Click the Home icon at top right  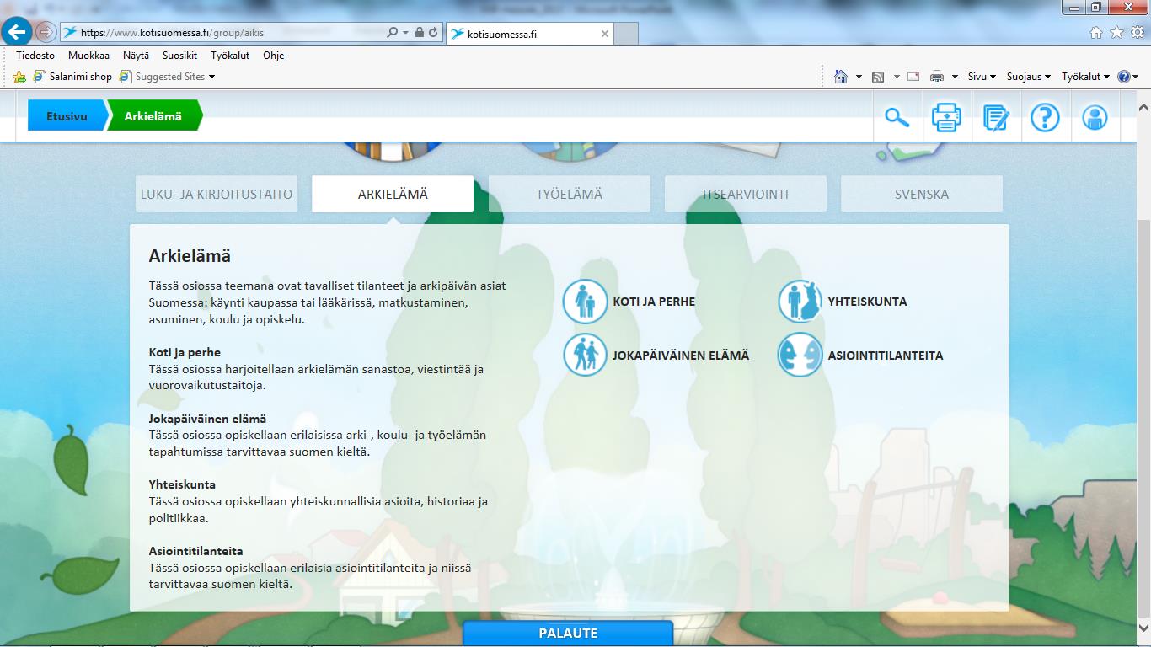[x=1096, y=33]
